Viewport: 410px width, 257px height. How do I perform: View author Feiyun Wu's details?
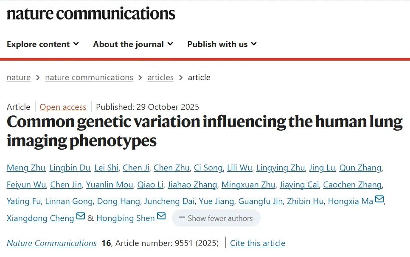pyautogui.click(x=26, y=184)
